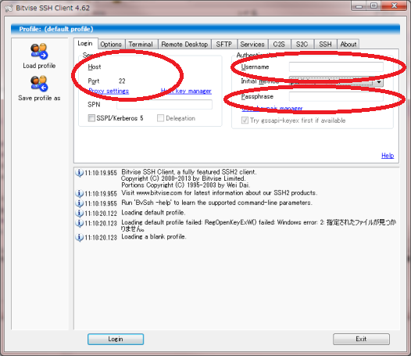
Task: Toggle the Delegation checkbox
Action: 160,118
